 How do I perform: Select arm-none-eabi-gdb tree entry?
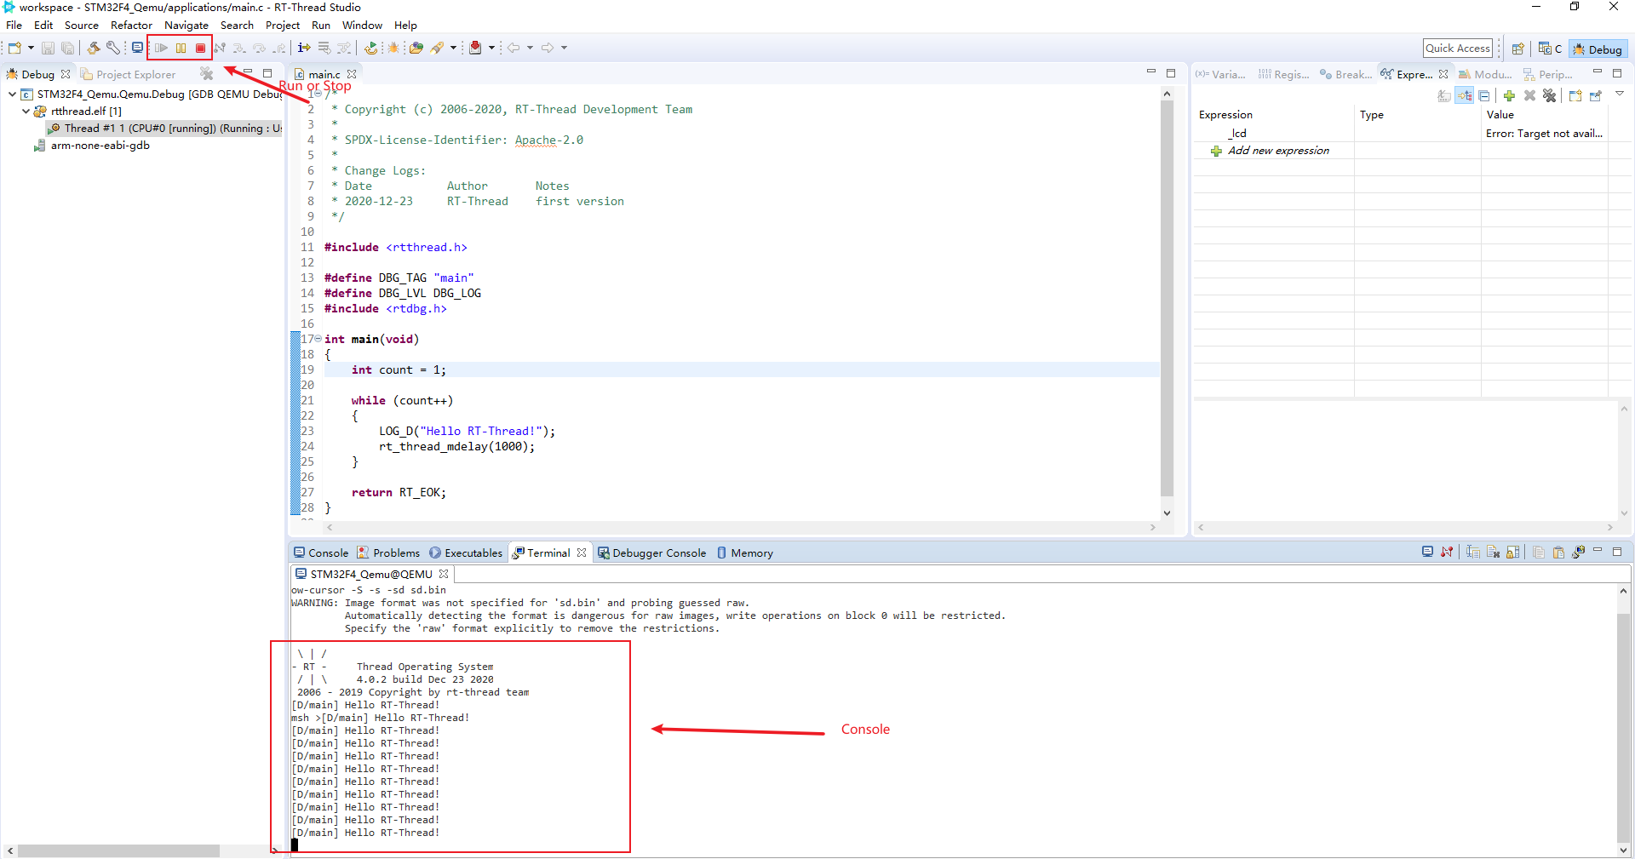point(92,146)
